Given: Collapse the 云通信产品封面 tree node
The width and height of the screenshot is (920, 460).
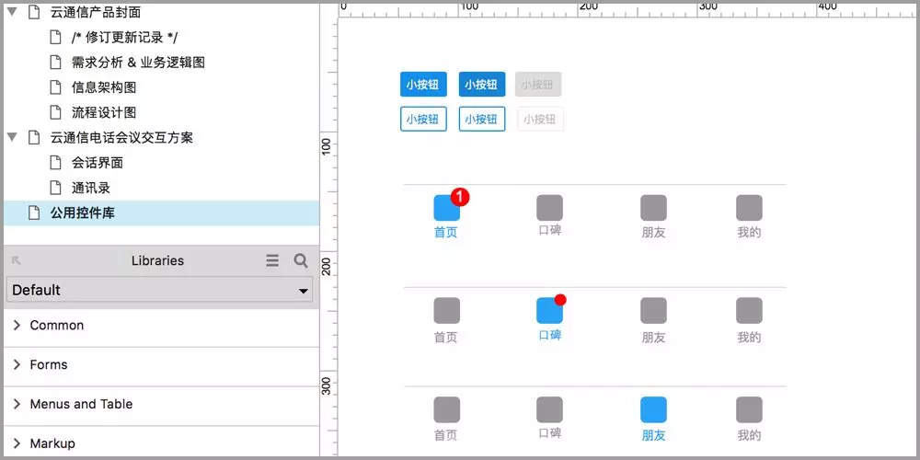Looking at the screenshot, I should [12, 12].
